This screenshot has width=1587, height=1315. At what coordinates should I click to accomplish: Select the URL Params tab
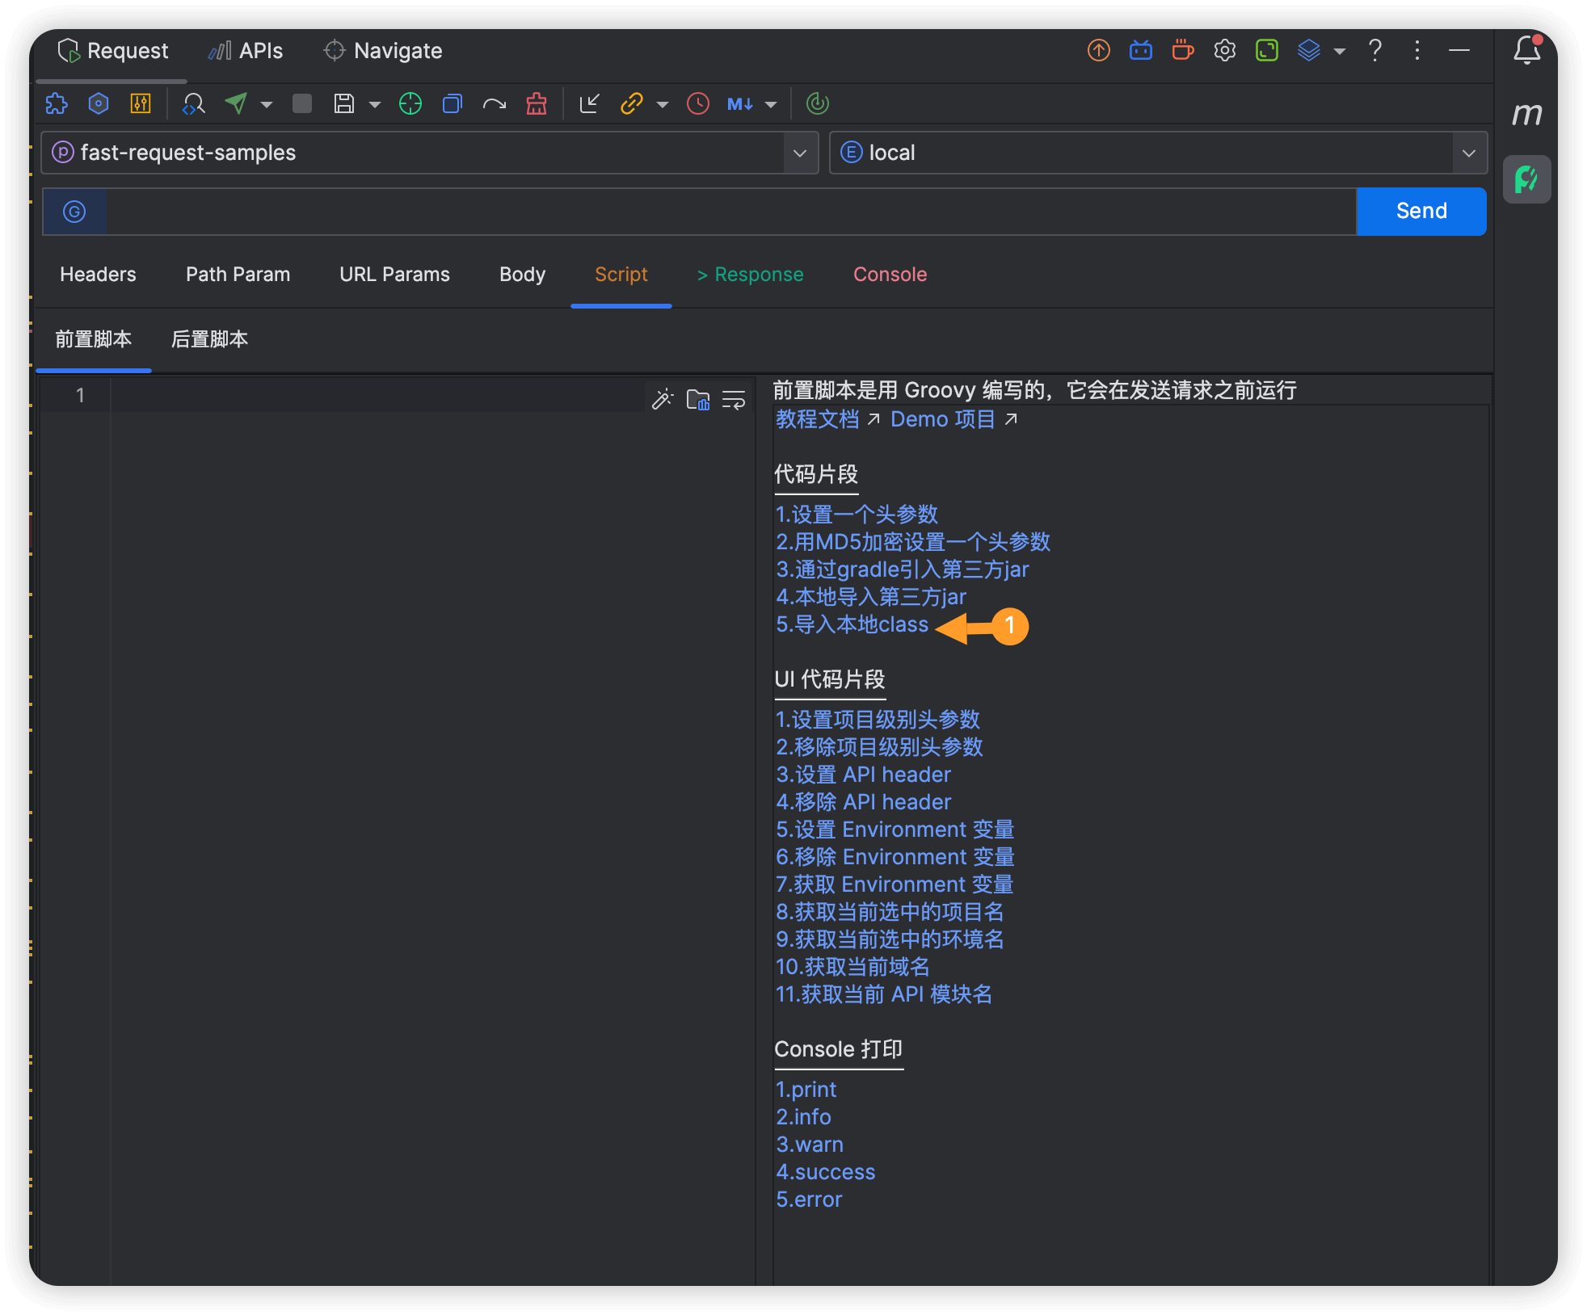pyautogui.click(x=394, y=275)
